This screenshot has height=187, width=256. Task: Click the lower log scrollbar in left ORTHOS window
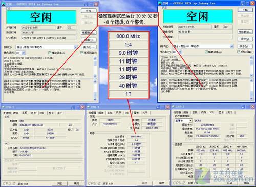pos(95,90)
